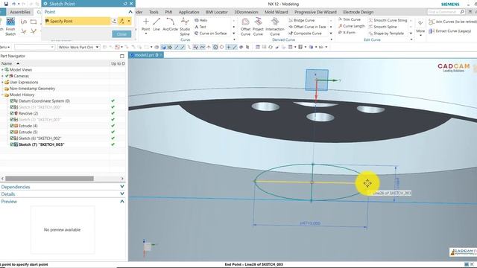Open snap point type dropdown arrow

[129, 21]
